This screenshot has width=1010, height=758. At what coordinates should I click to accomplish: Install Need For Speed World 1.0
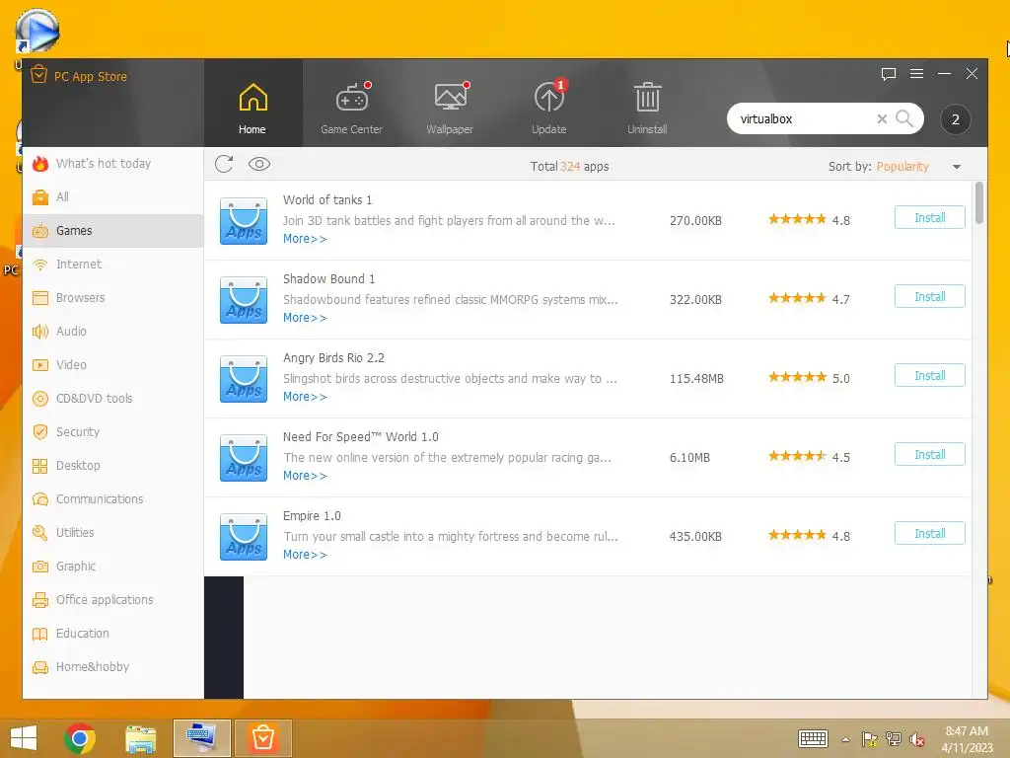[x=929, y=454]
